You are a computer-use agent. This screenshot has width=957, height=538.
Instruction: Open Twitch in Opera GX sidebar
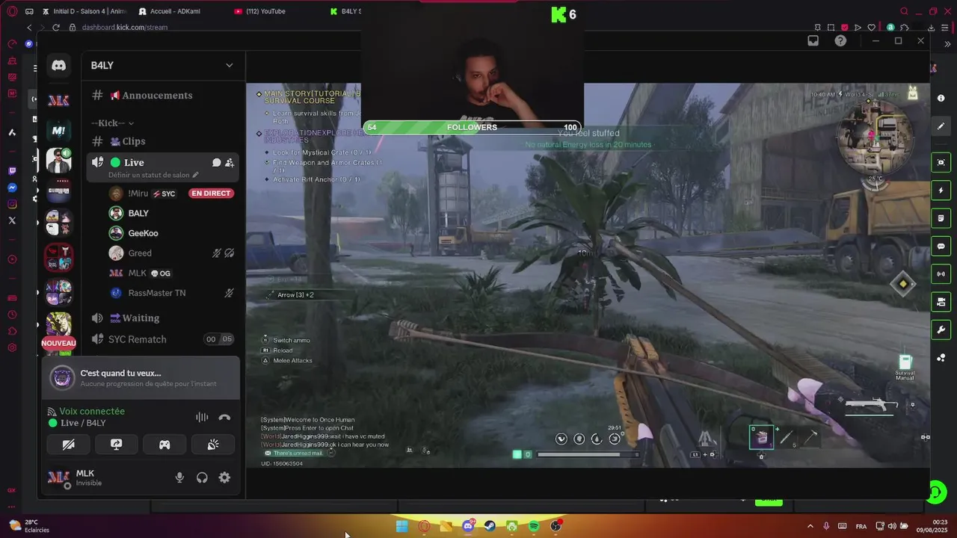tap(12, 170)
